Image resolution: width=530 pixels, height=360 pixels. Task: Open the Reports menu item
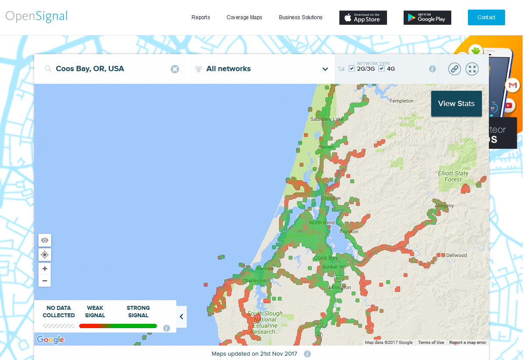201,17
